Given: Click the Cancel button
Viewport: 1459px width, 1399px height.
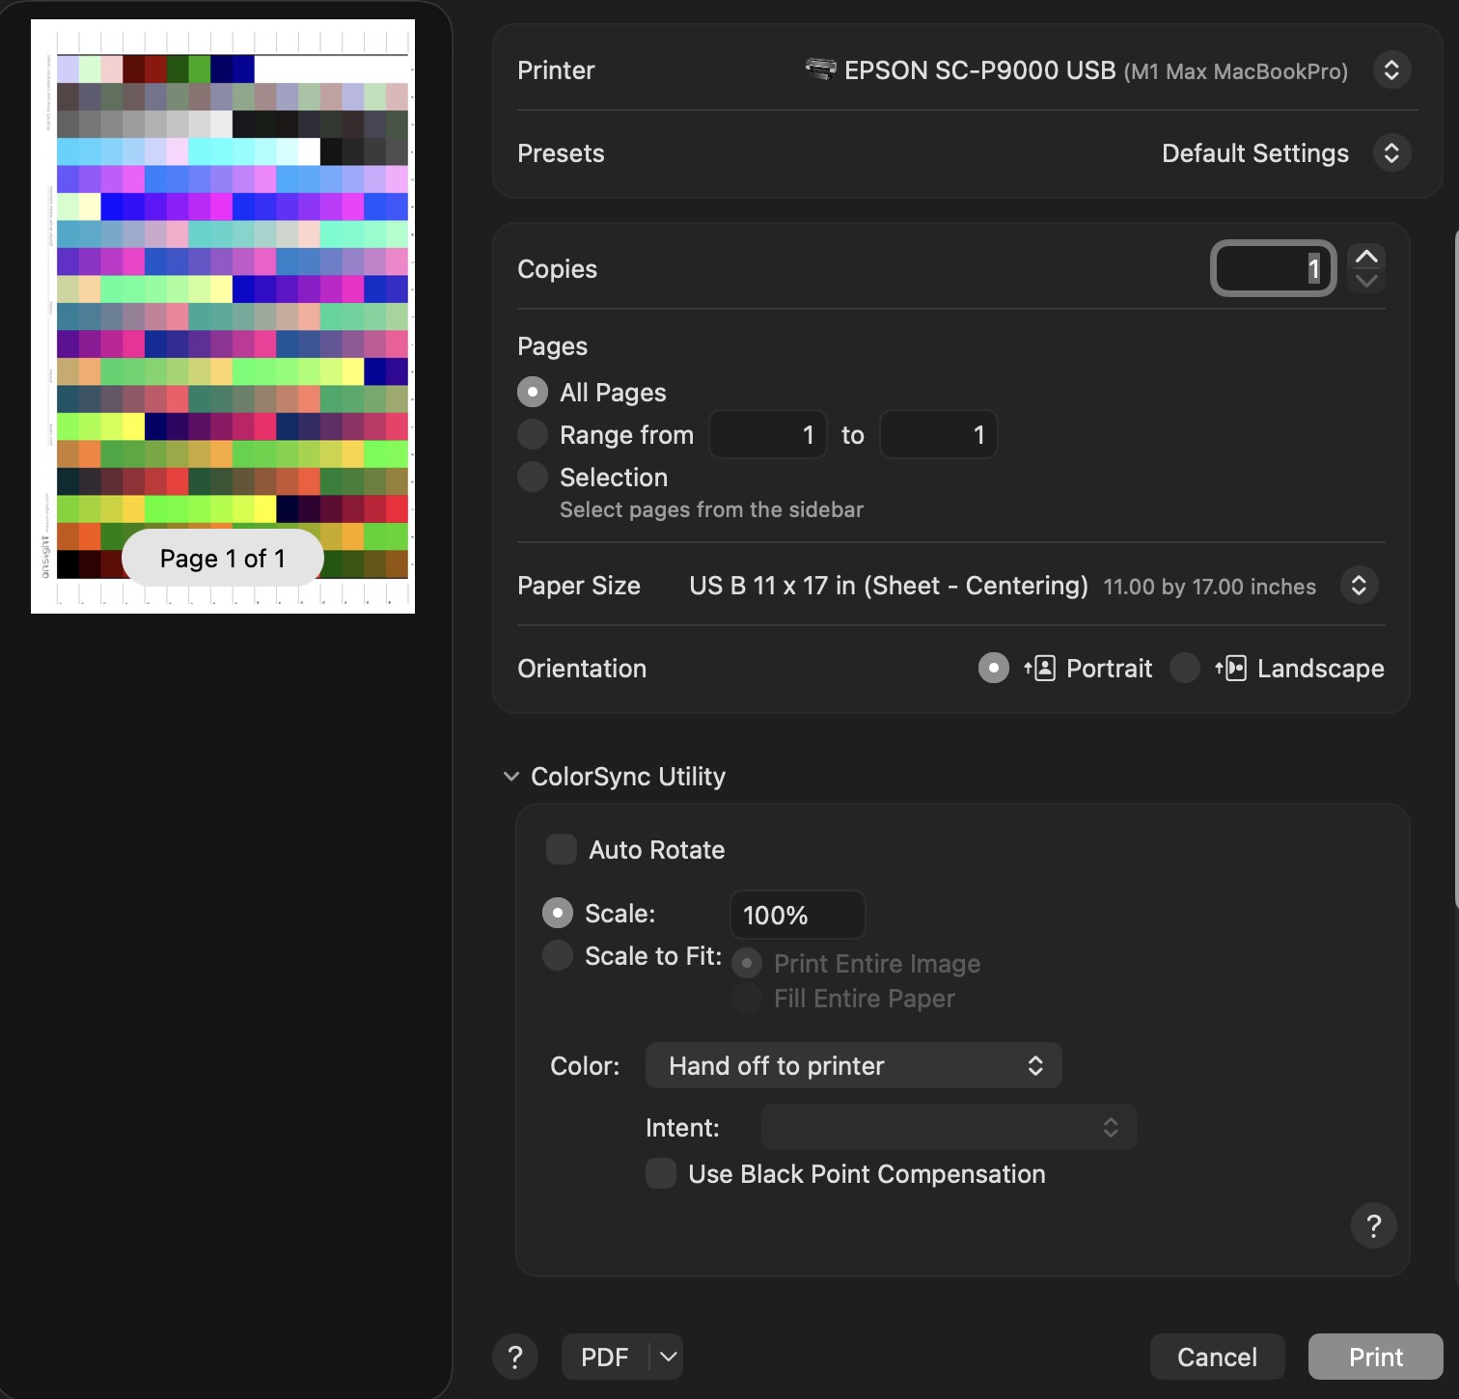Looking at the screenshot, I should [1217, 1357].
